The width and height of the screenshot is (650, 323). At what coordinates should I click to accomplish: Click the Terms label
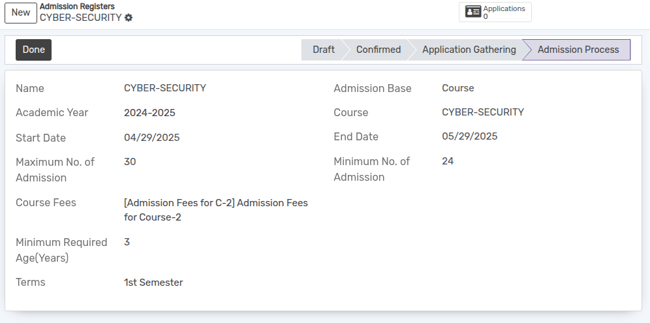[x=30, y=282]
